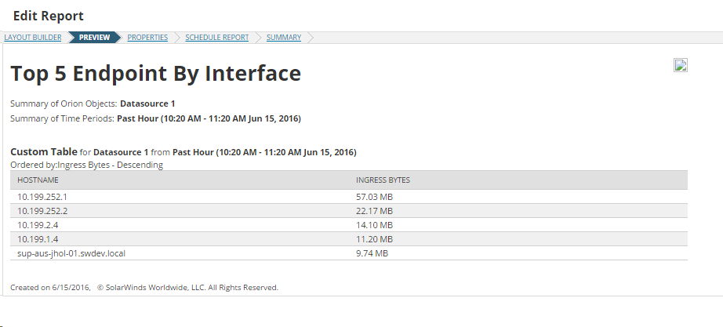Click the 9.74 MB ingress value
This screenshot has height=327, width=723.
[x=372, y=253]
